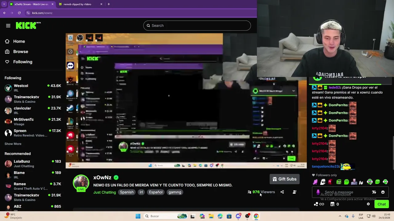The height and width of the screenshot is (221, 394).
Task: Click the voice microphone icon in chat
Action: pos(318,192)
